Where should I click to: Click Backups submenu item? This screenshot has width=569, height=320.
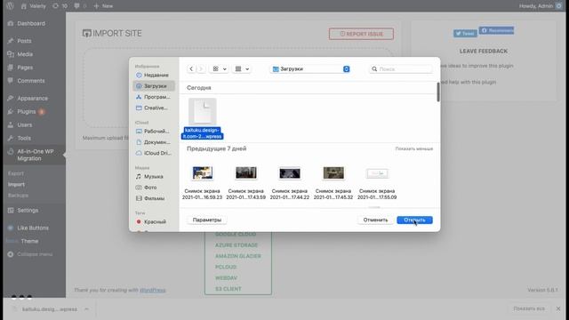(18, 196)
